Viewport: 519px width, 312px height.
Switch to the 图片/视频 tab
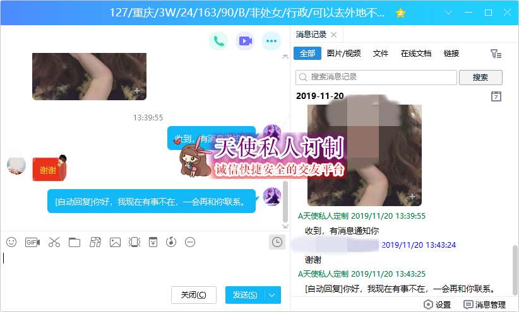[344, 54]
